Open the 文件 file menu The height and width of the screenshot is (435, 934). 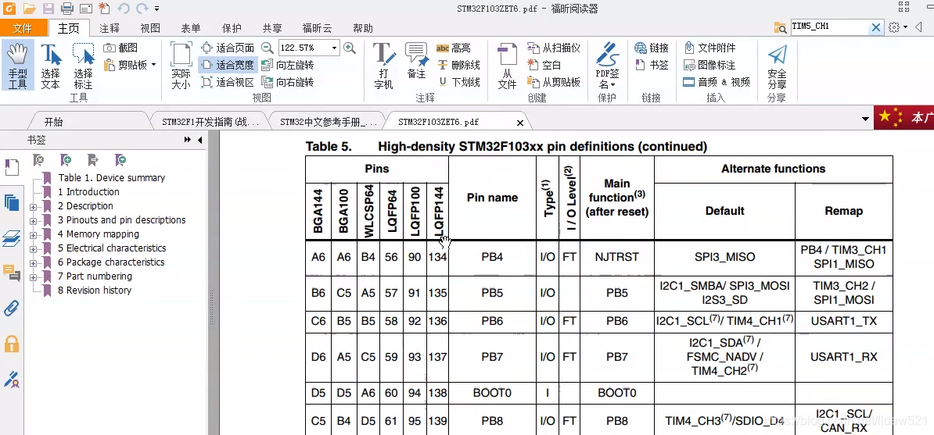click(23, 28)
